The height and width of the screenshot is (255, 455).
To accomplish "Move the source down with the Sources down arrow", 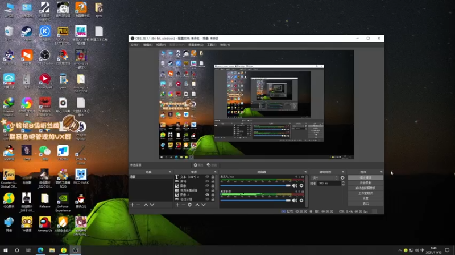I will point(204,205).
